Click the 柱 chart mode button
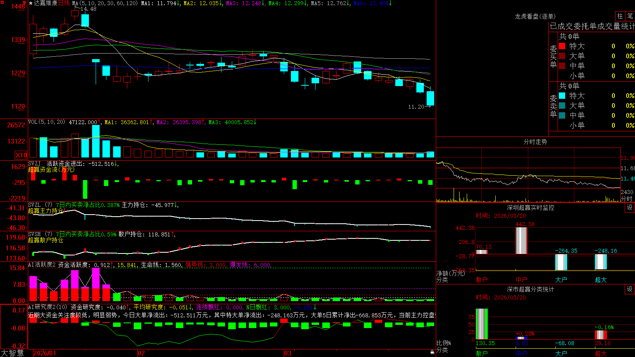 [x=620, y=16]
